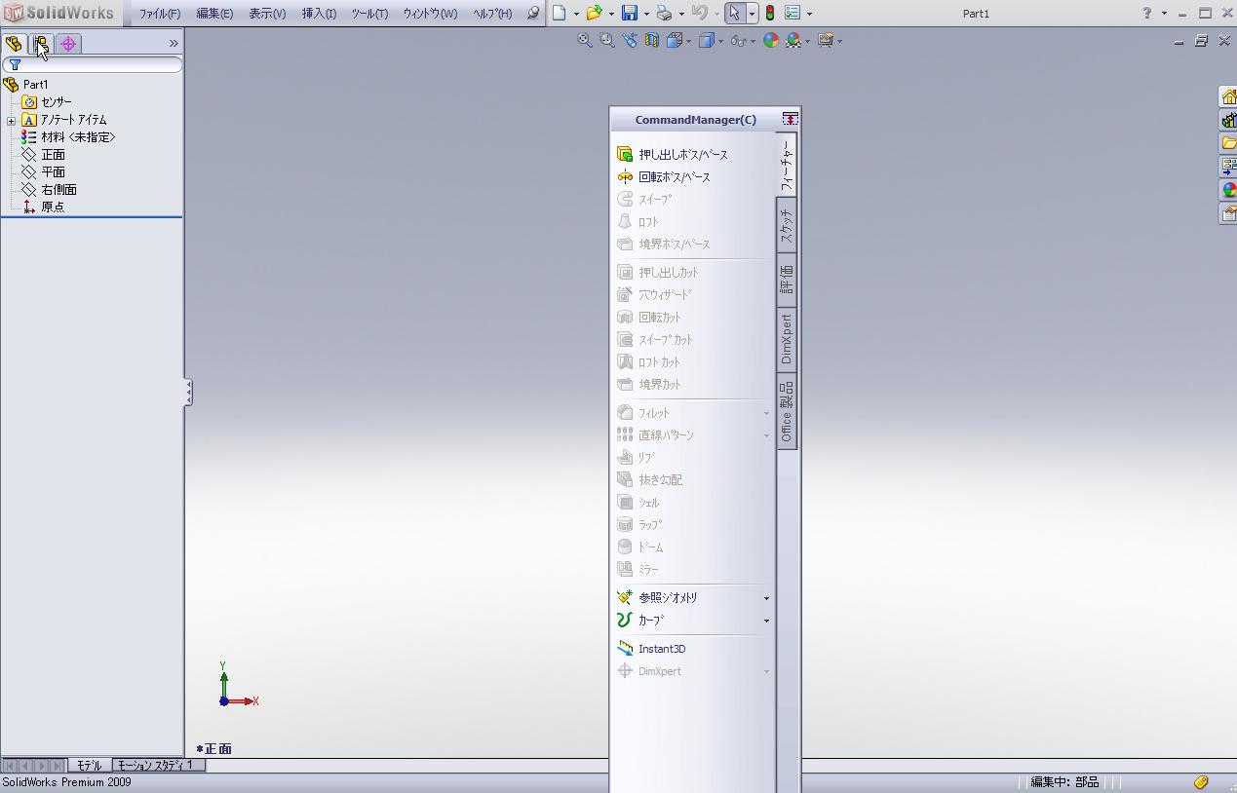Select 材料 <未指定> in feature tree

[x=68, y=137]
